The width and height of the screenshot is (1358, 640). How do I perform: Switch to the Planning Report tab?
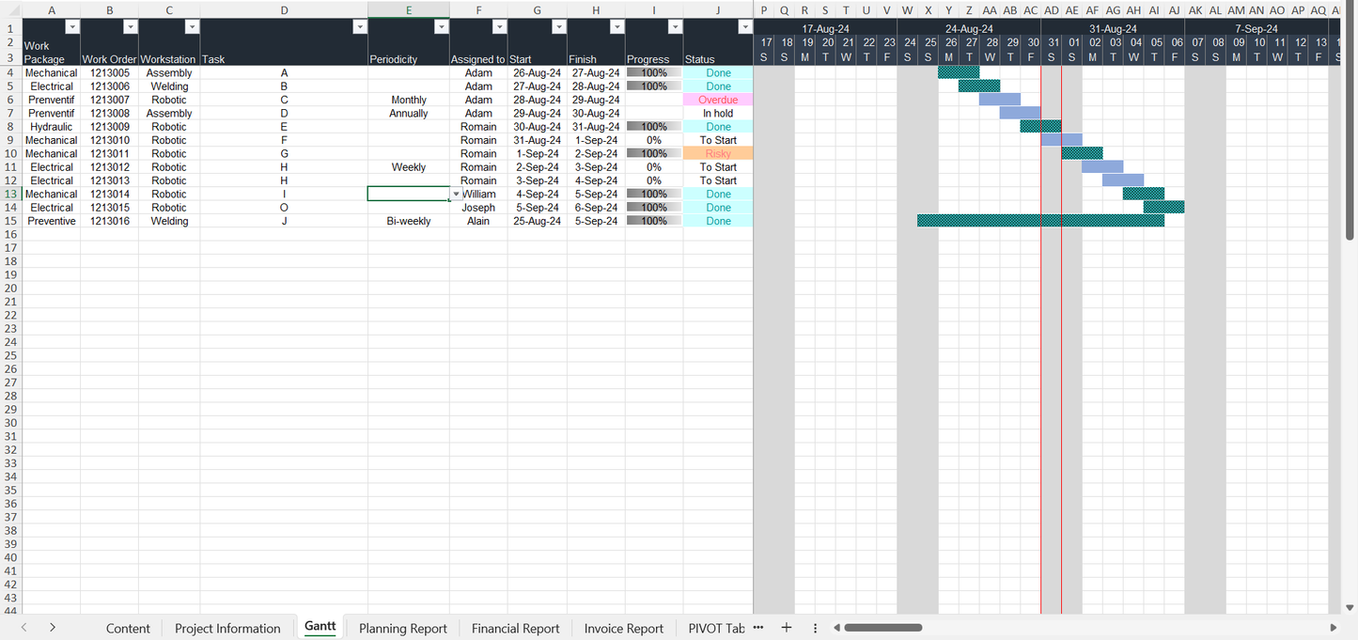click(402, 629)
